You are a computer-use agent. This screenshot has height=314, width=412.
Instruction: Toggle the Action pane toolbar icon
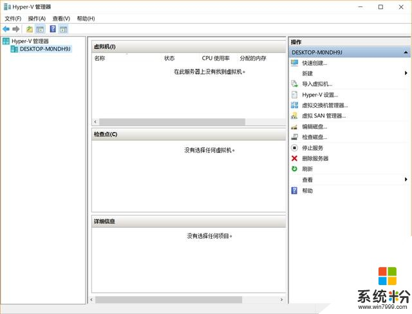(63, 29)
